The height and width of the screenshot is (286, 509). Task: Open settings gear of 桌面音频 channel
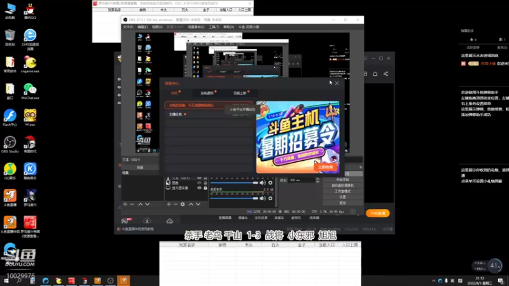(x=270, y=198)
